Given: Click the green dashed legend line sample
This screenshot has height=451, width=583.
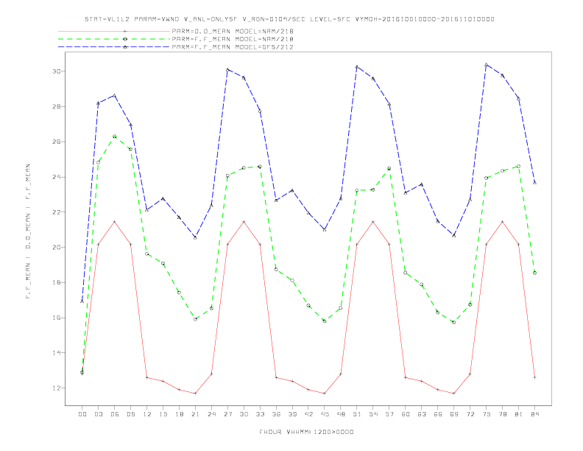Looking at the screenshot, I should [x=114, y=39].
